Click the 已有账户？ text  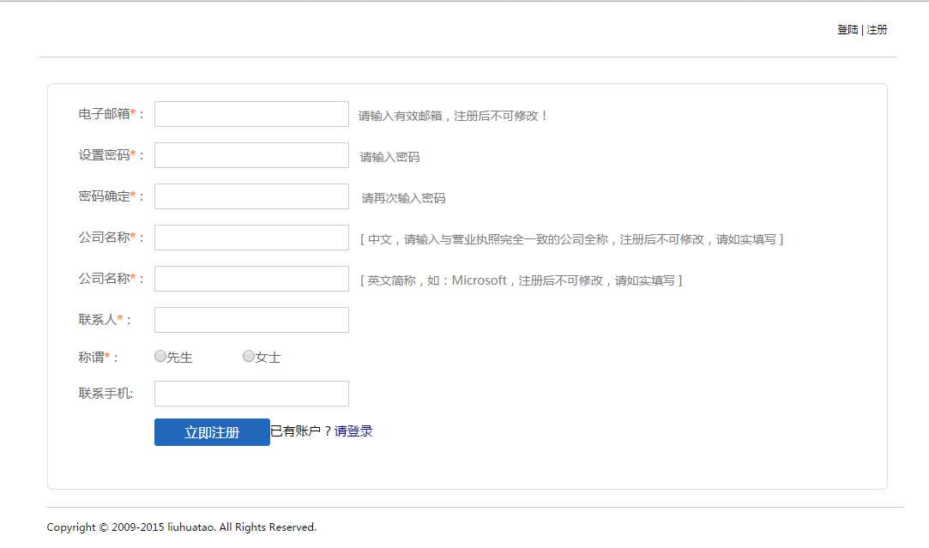[302, 431]
